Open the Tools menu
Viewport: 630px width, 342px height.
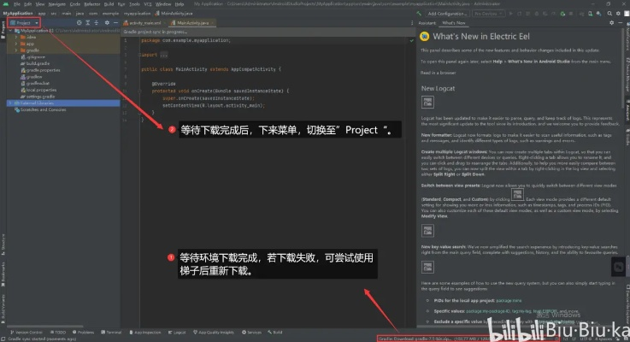pyautogui.click(x=134, y=4)
